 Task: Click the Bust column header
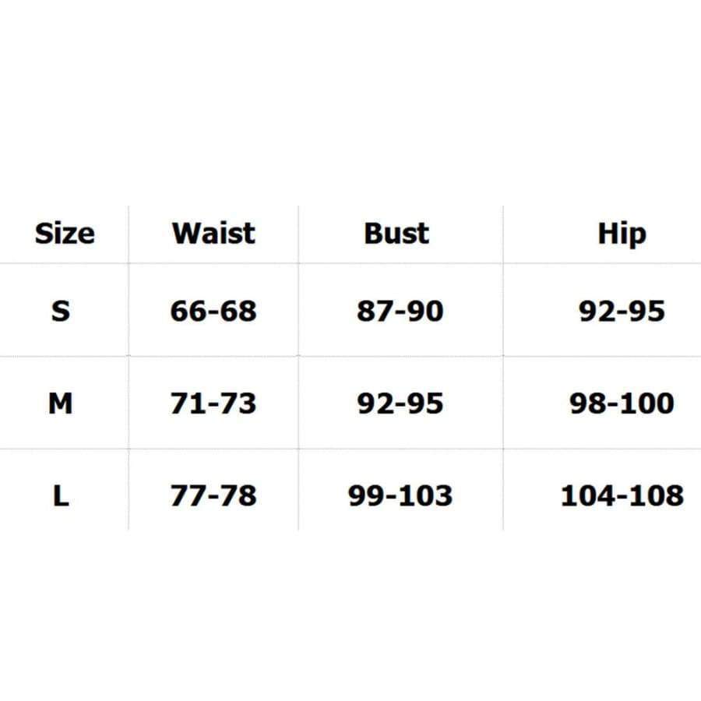pos(396,233)
